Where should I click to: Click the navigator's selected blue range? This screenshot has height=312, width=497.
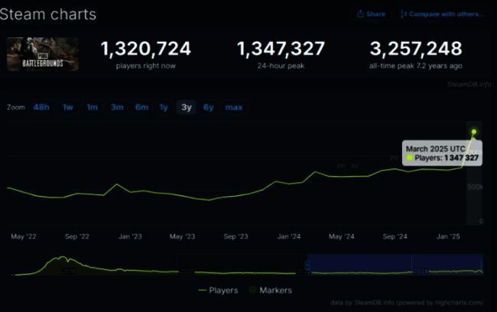(394, 264)
